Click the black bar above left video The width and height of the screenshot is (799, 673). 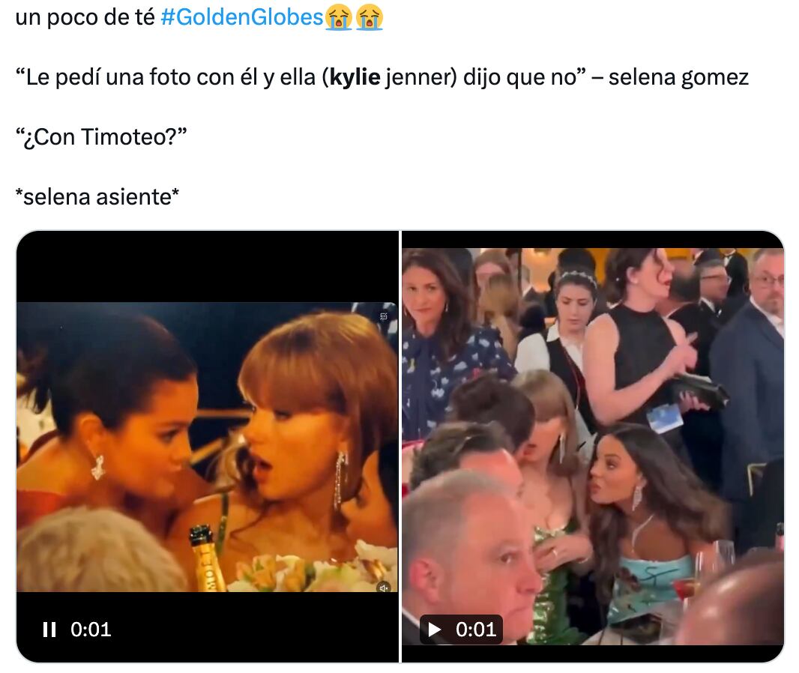(208, 267)
